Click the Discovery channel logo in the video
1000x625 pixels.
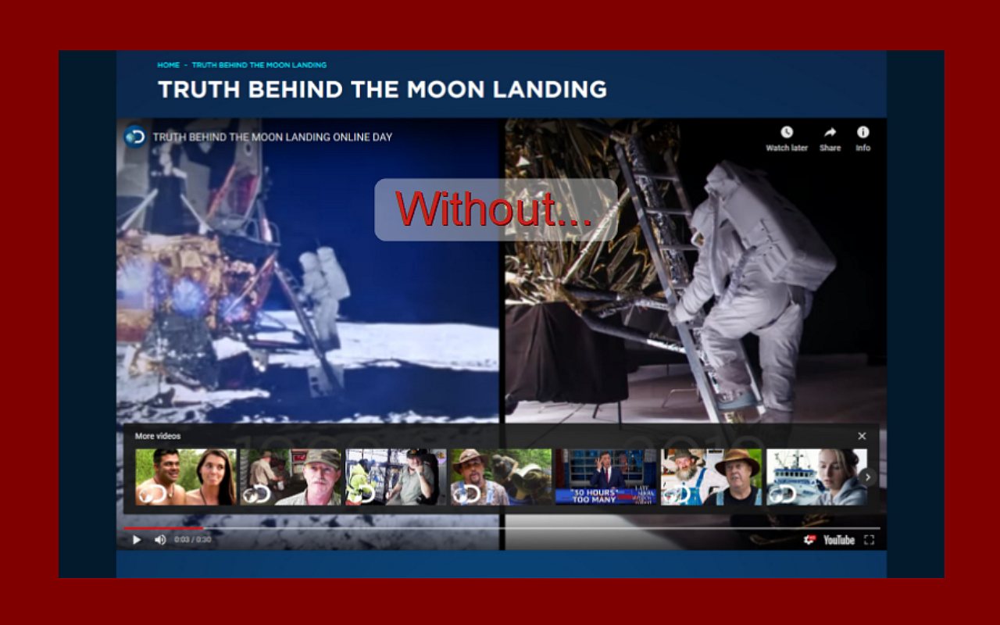click(135, 137)
